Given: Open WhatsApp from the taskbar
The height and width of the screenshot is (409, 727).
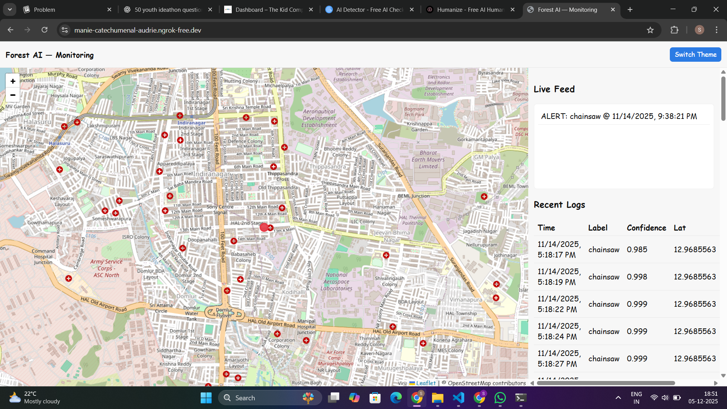Looking at the screenshot, I should [x=500, y=398].
